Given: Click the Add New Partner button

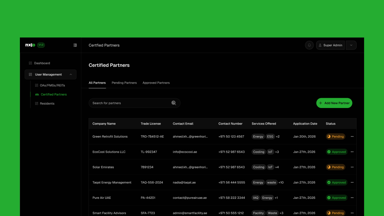Looking at the screenshot, I should pos(334,103).
